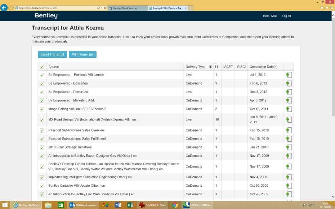335x209 pixels.
Task: Open certificate icon for Passport Subscriptions Sales Fulfillment row
Action: 289,138
